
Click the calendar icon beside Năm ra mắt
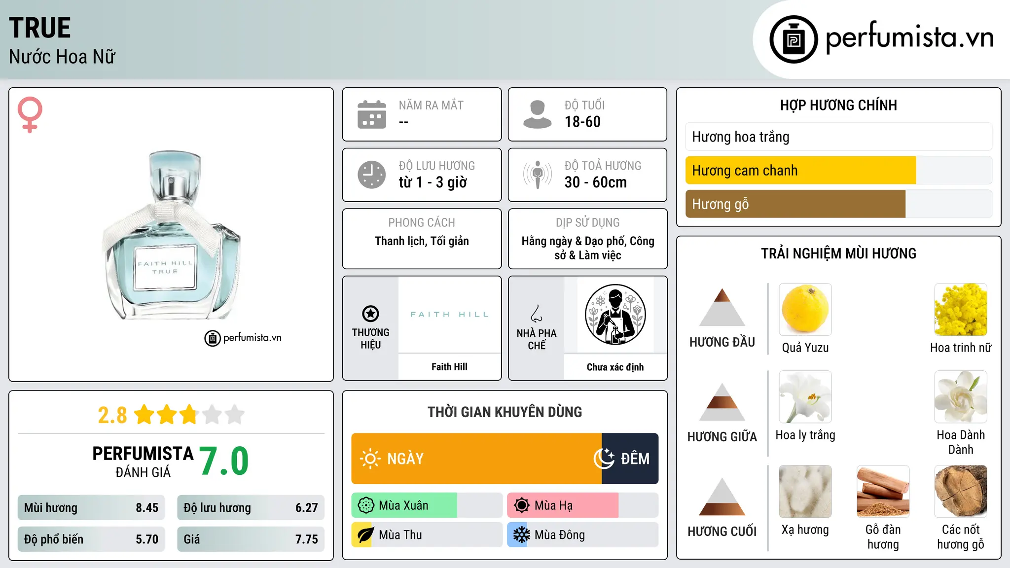tap(372, 114)
